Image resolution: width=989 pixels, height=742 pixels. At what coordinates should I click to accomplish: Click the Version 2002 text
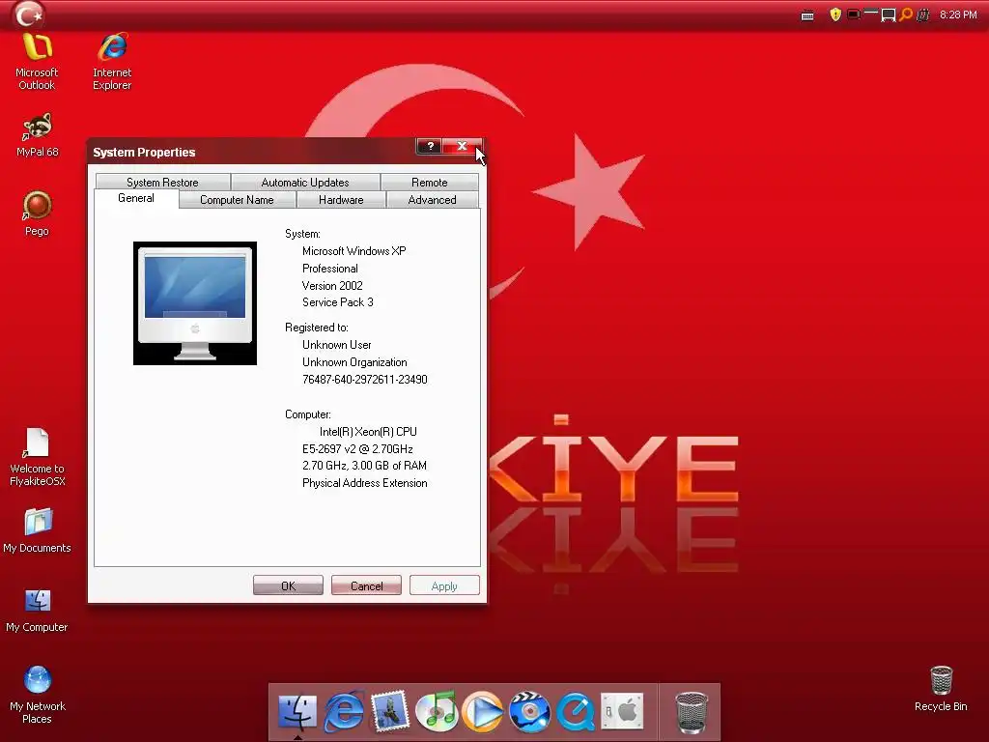tap(332, 286)
